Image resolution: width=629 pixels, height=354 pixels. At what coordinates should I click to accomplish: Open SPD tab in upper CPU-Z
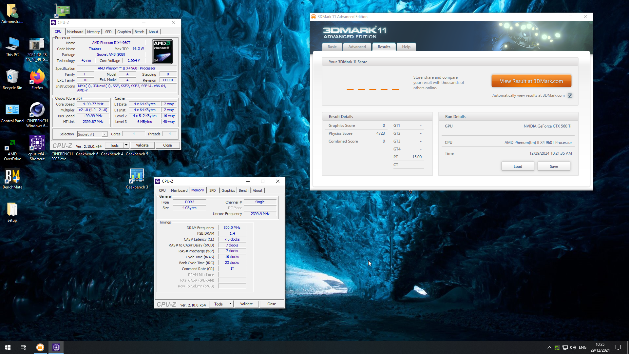click(108, 32)
